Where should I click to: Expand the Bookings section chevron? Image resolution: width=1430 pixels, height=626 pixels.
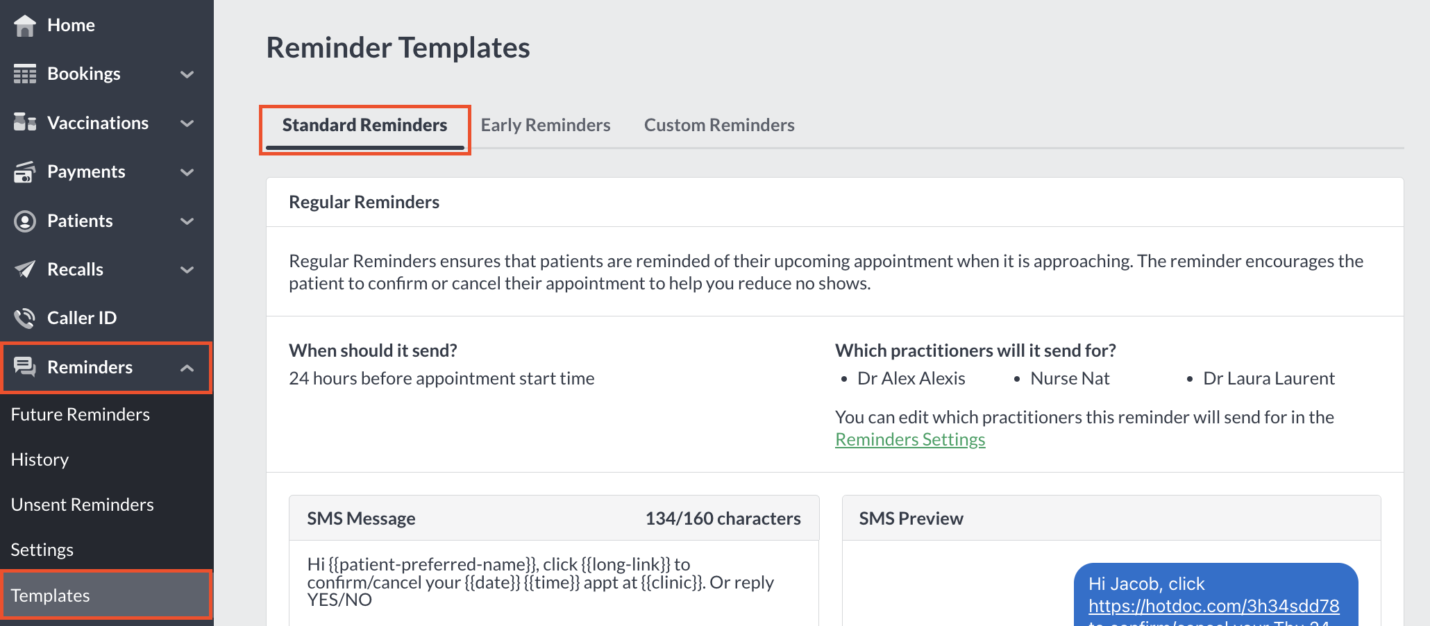pyautogui.click(x=187, y=74)
